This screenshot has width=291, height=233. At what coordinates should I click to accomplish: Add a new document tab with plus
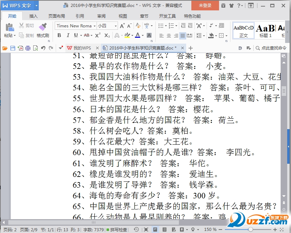[190, 48]
